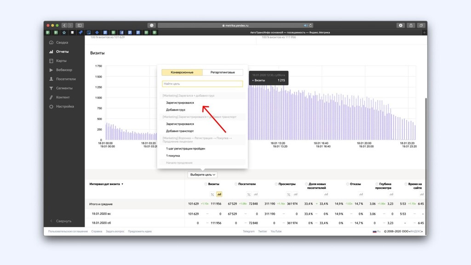Open the Выберите цель dropdown
471x265 pixels.
pos(202,174)
